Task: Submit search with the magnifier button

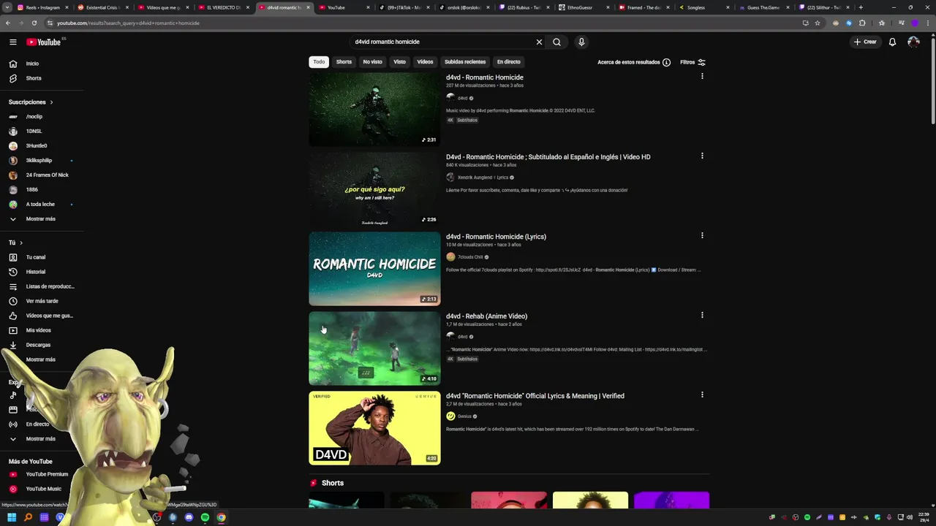Action: (x=556, y=42)
